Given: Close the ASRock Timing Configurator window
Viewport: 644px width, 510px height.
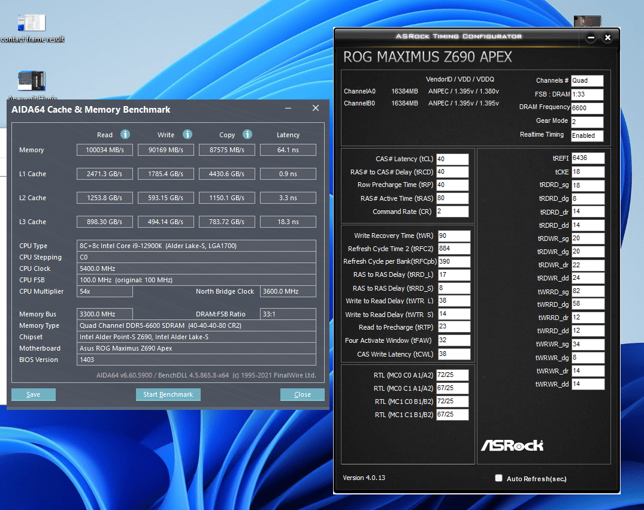Looking at the screenshot, I should click(607, 38).
